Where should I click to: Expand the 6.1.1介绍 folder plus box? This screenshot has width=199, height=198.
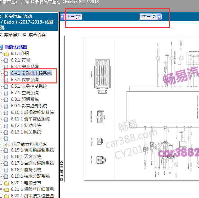point(1,54)
